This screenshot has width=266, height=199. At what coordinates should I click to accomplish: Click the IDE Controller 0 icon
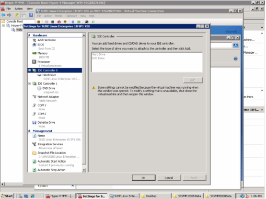[35, 70]
